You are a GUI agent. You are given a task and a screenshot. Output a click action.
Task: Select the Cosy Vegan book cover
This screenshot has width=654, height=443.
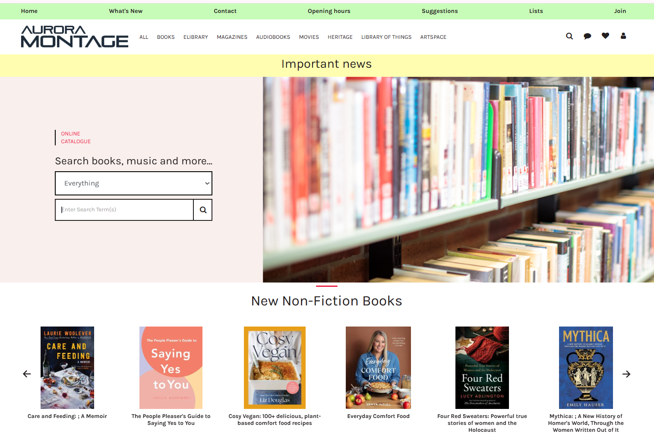pyautogui.click(x=275, y=368)
